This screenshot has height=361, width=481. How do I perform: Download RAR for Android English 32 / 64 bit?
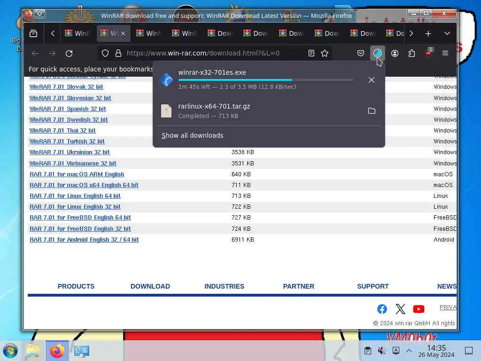coord(85,239)
